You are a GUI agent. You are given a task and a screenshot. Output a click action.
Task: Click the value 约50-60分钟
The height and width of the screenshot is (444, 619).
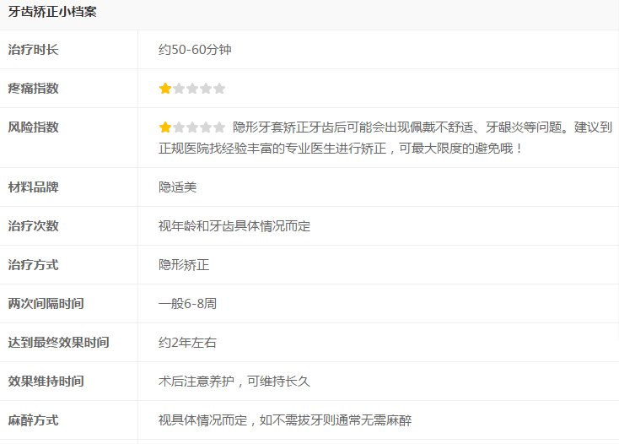pyautogui.click(x=195, y=50)
